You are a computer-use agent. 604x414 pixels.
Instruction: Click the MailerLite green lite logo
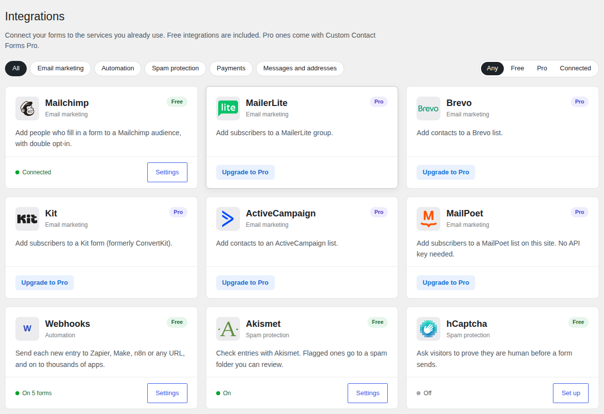pyautogui.click(x=228, y=108)
